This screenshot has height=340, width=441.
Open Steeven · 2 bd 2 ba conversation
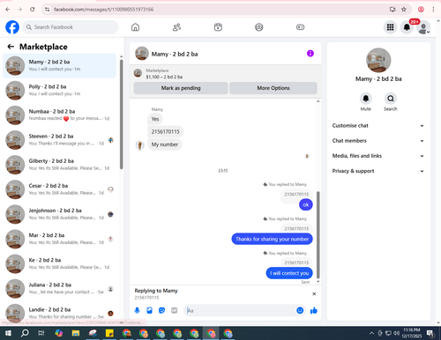[59, 140]
